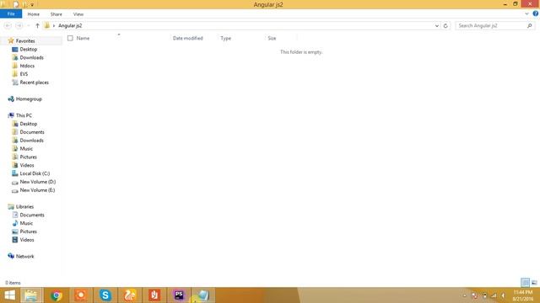540x303 pixels.
Task: Open Documents under This PC
Action: [x=32, y=132]
